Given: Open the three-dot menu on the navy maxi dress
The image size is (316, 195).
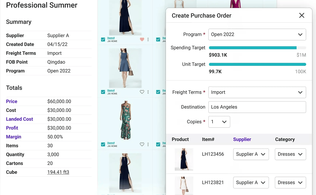Looking at the screenshot, I should (148, 39).
